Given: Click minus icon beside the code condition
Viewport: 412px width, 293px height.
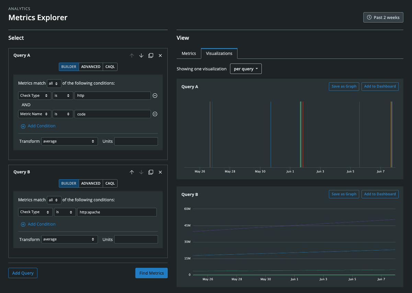Looking at the screenshot, I should click(x=155, y=114).
